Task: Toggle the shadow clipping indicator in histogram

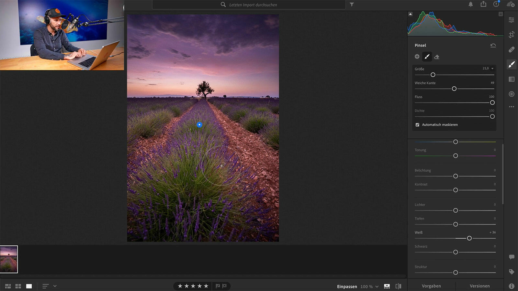Action: [411, 14]
